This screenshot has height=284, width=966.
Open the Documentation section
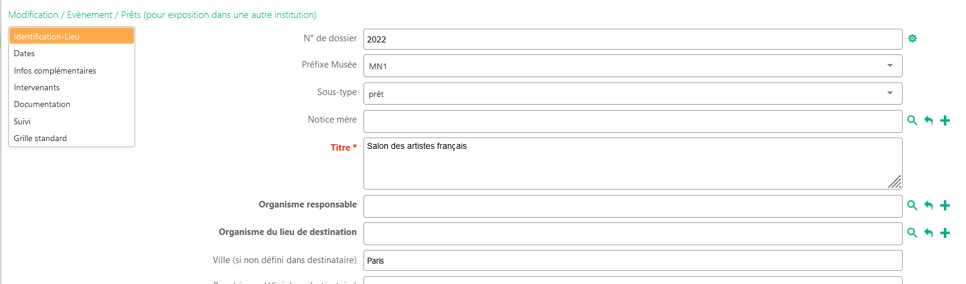pos(42,104)
